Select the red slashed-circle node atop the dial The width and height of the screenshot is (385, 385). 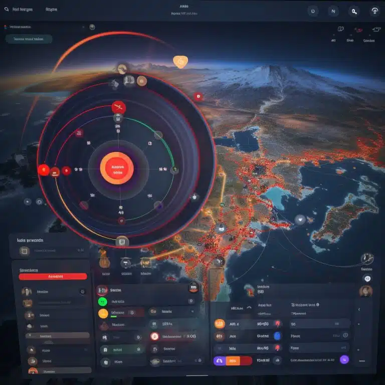coord(119,107)
